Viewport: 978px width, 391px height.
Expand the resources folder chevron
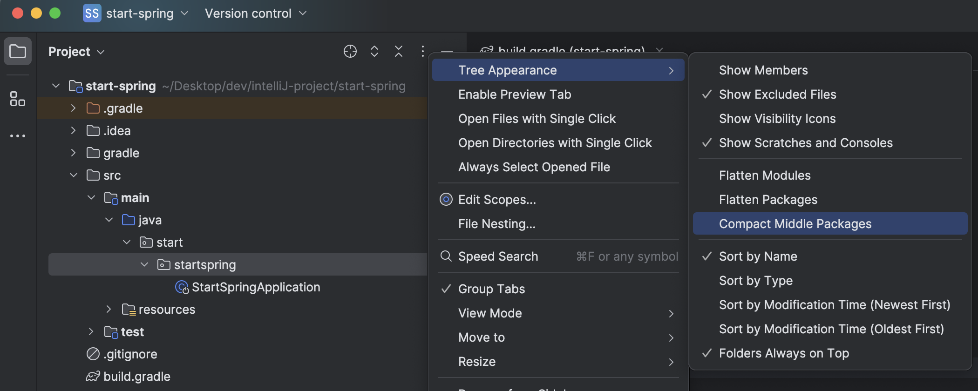coord(109,309)
